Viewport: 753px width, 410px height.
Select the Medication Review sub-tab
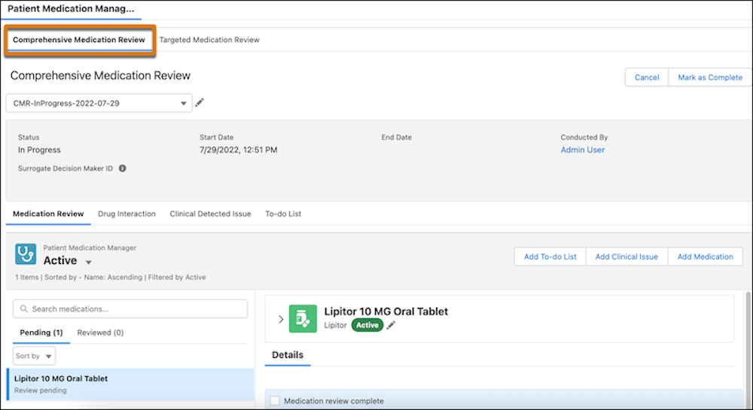click(48, 214)
